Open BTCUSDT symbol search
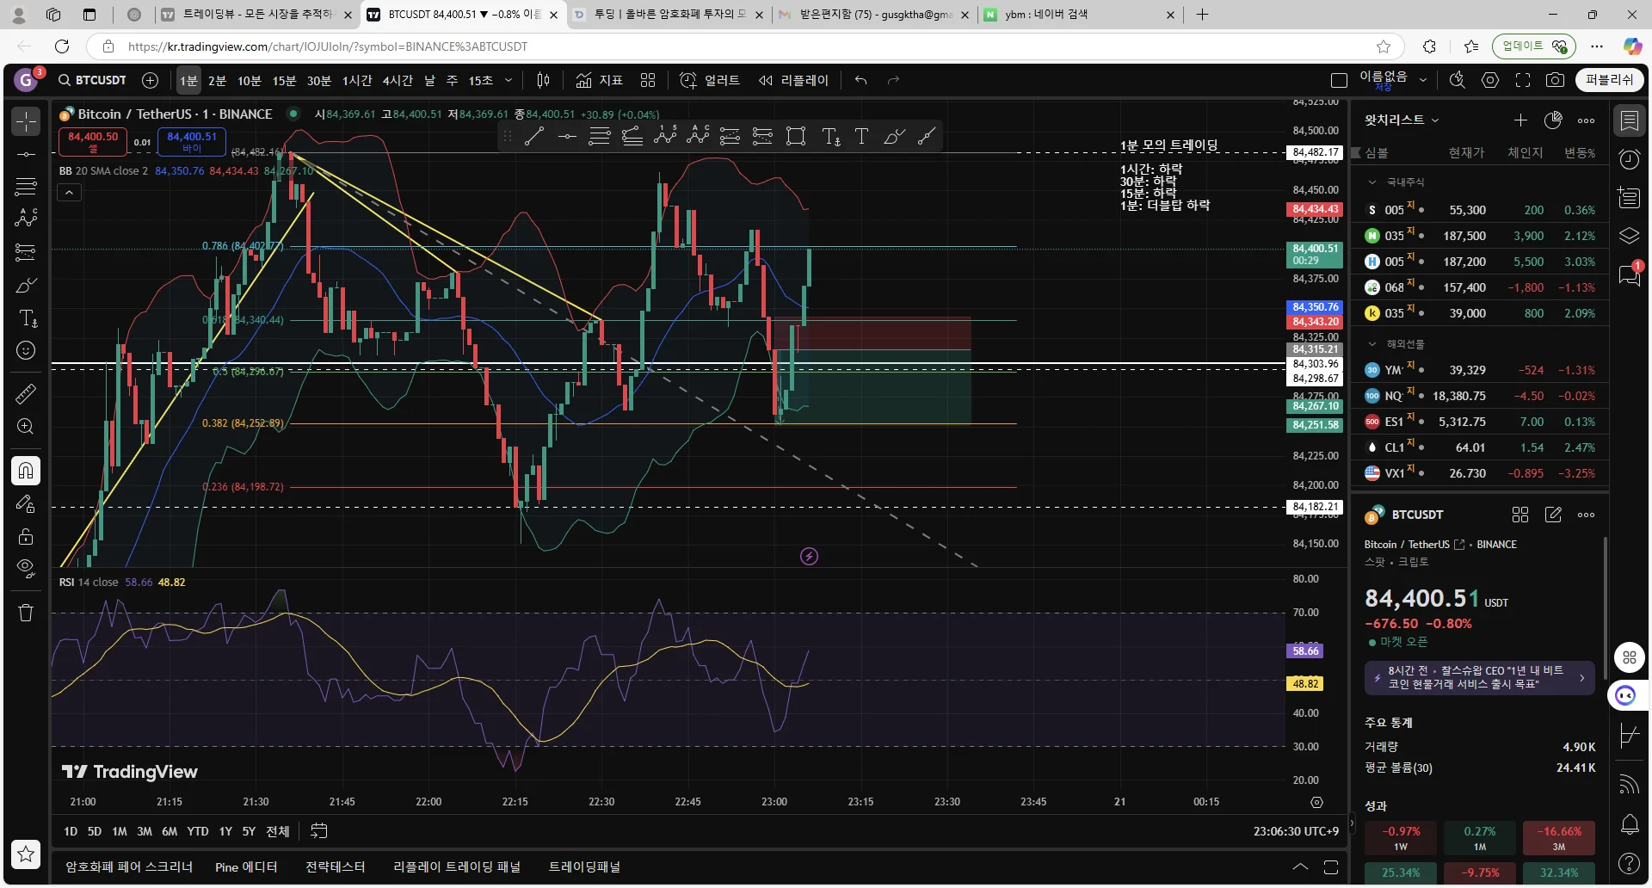Viewport: 1652px width, 888px height. [92, 80]
